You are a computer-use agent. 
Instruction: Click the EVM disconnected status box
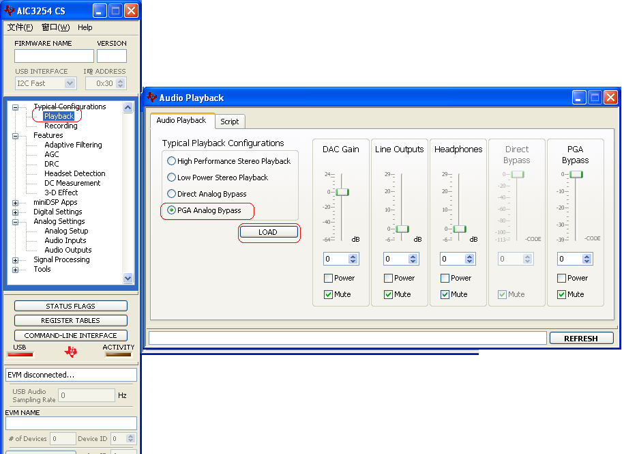pos(71,375)
